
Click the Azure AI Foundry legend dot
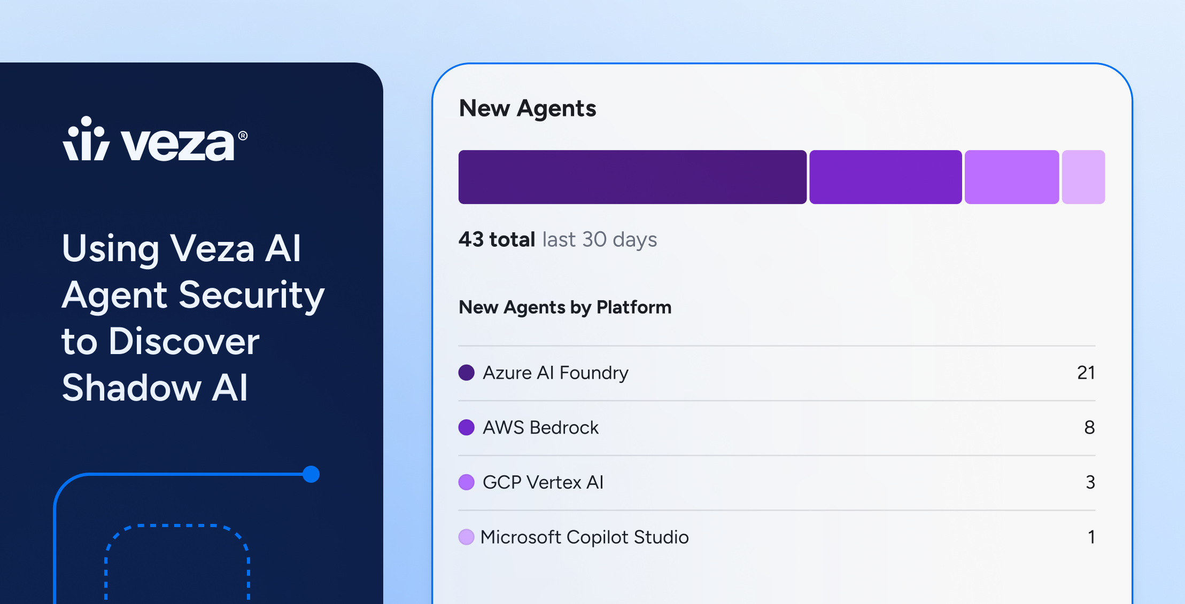tap(467, 373)
